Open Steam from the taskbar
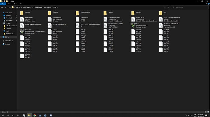This screenshot has height=117, width=210. point(40,115)
